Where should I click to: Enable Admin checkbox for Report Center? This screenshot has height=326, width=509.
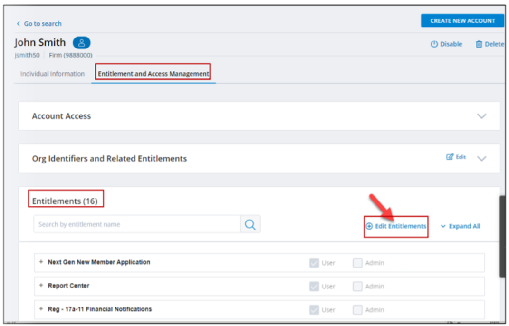tap(357, 287)
